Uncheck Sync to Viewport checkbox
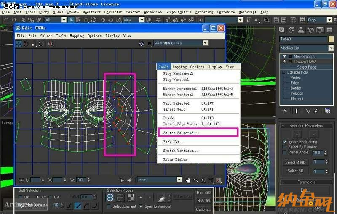The image size is (337, 214). coord(141,206)
